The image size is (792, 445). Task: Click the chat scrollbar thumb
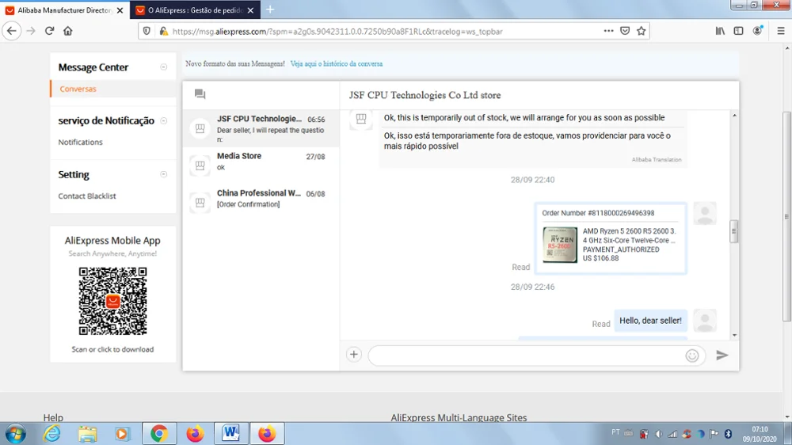[x=734, y=231]
